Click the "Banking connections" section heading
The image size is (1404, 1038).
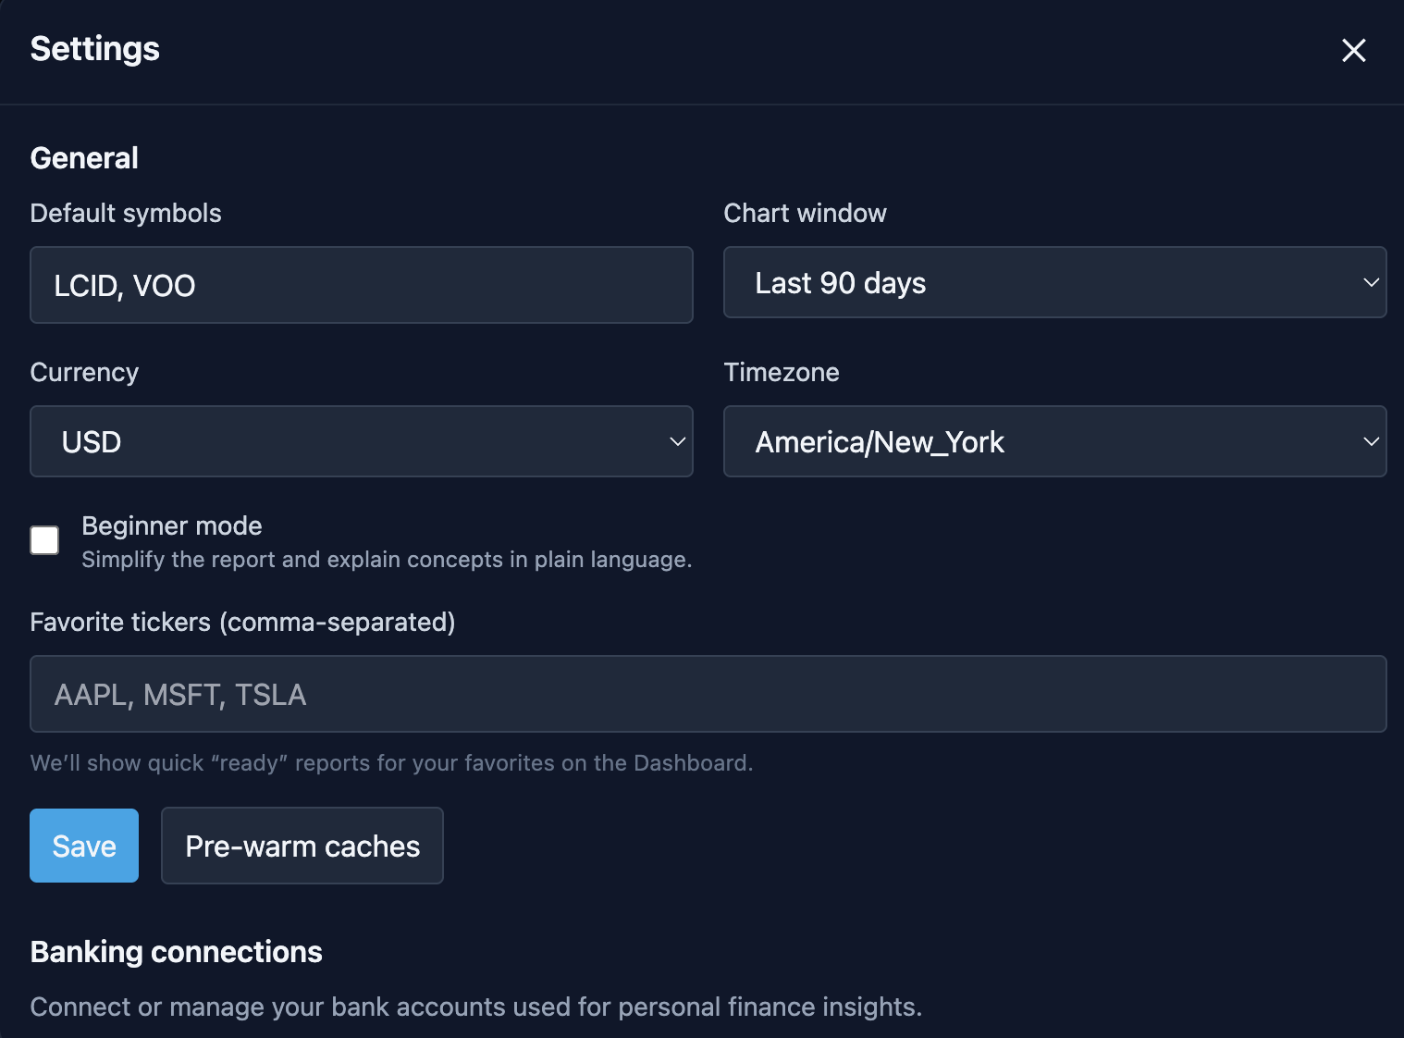tap(177, 952)
